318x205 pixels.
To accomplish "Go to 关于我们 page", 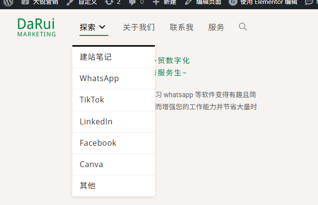I will coord(139,27).
